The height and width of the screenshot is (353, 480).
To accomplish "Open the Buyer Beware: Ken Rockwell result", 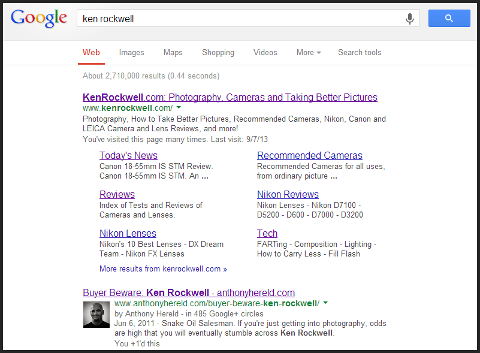I will (x=189, y=293).
